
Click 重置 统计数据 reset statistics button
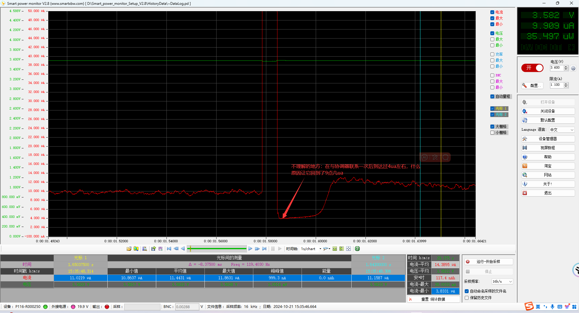(433, 299)
